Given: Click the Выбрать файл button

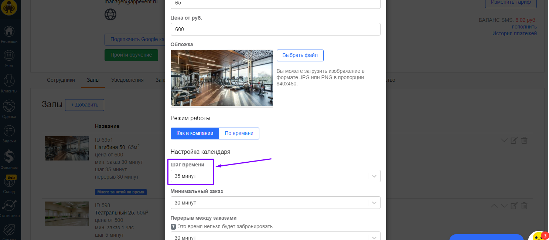Looking at the screenshot, I should point(300,55).
